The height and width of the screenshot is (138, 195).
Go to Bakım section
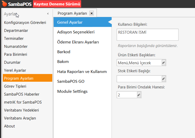(x=63, y=62)
